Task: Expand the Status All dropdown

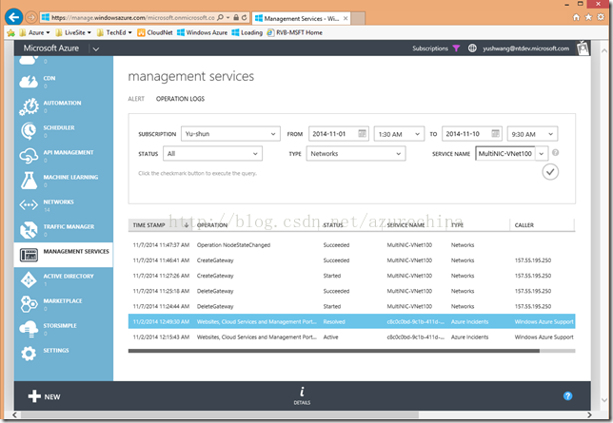Action: [x=212, y=153]
